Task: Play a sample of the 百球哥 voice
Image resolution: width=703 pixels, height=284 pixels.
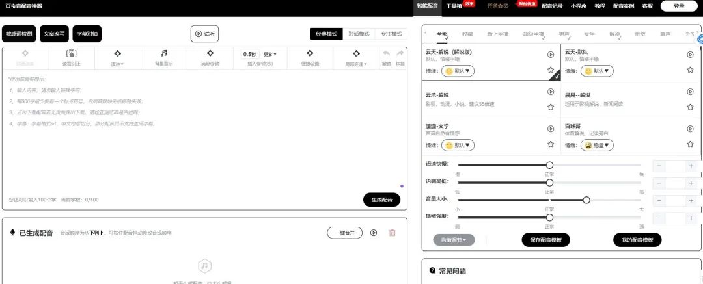Action: 691,129
